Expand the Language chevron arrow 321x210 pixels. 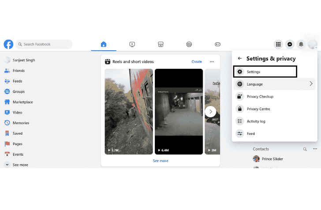tap(311, 83)
